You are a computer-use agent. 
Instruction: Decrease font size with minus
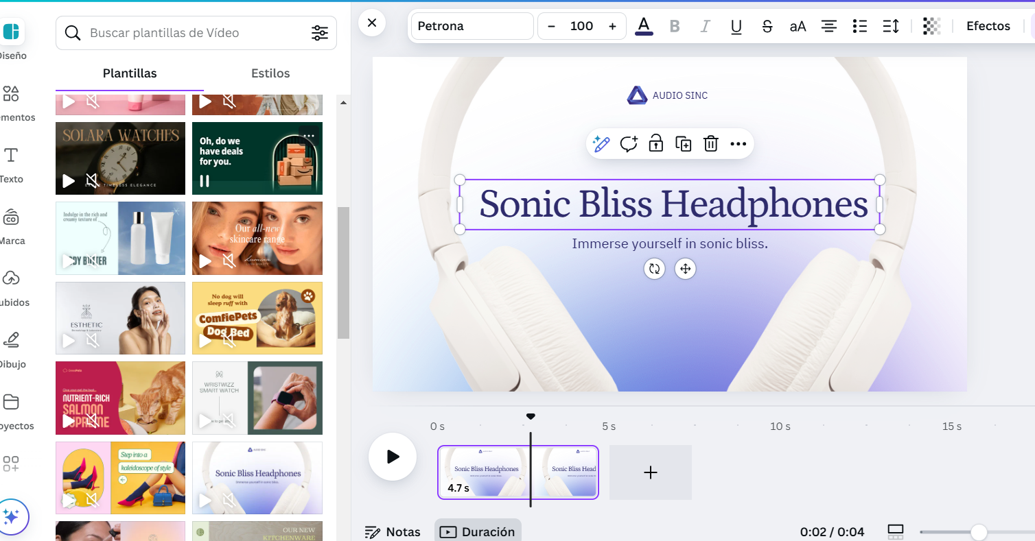(x=551, y=26)
